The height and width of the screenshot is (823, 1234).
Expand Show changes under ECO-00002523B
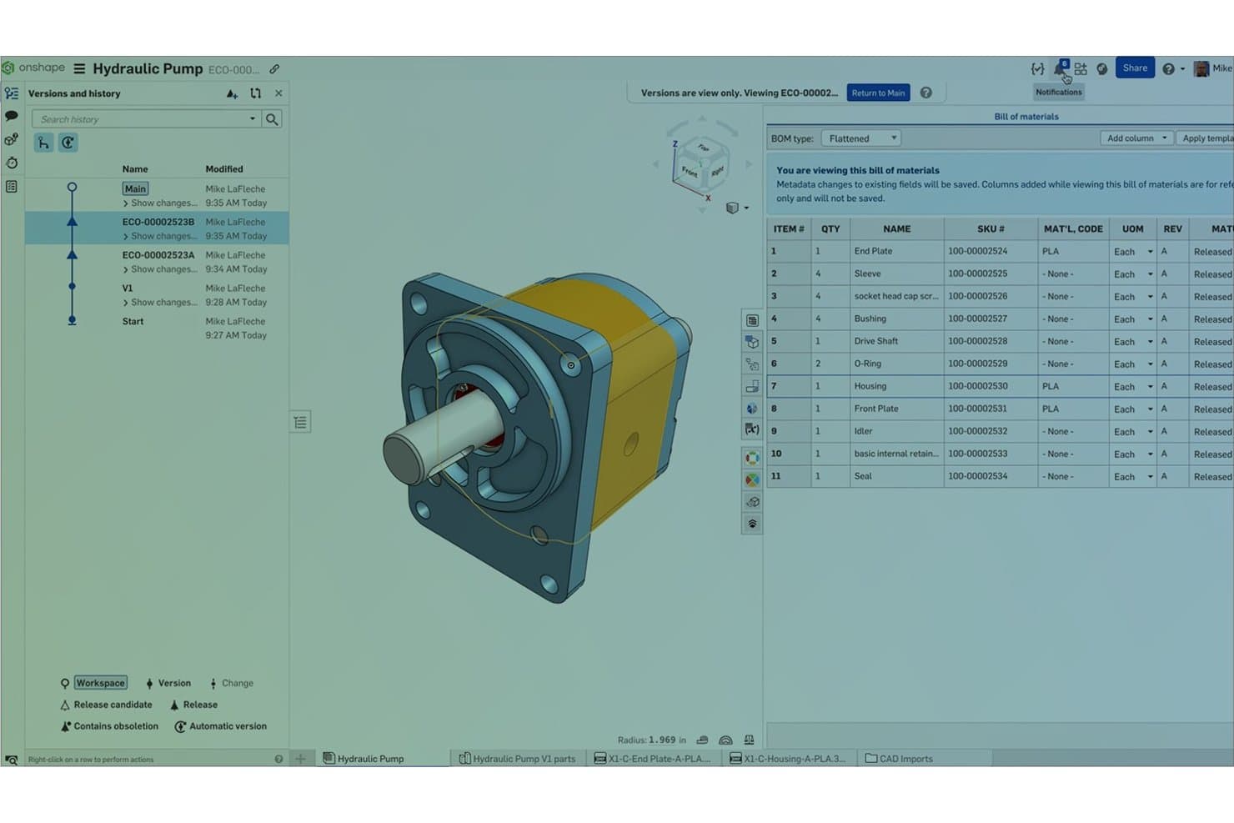(160, 236)
